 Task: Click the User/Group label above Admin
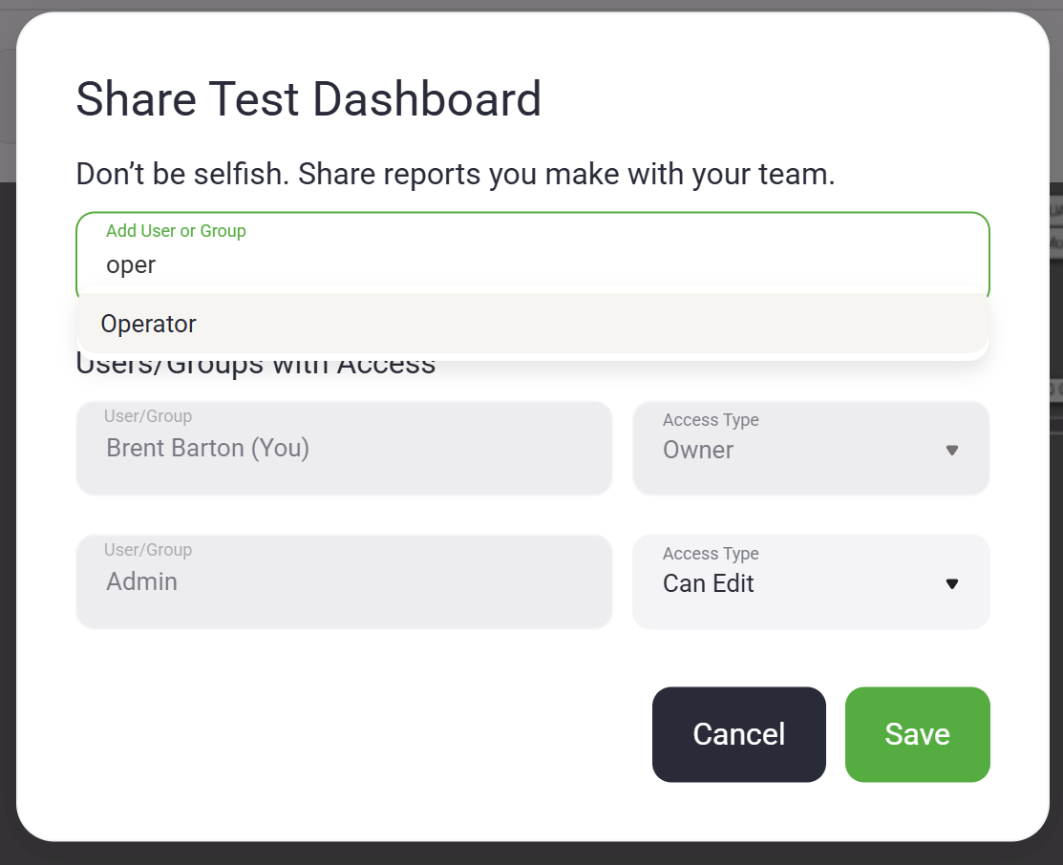coord(148,550)
